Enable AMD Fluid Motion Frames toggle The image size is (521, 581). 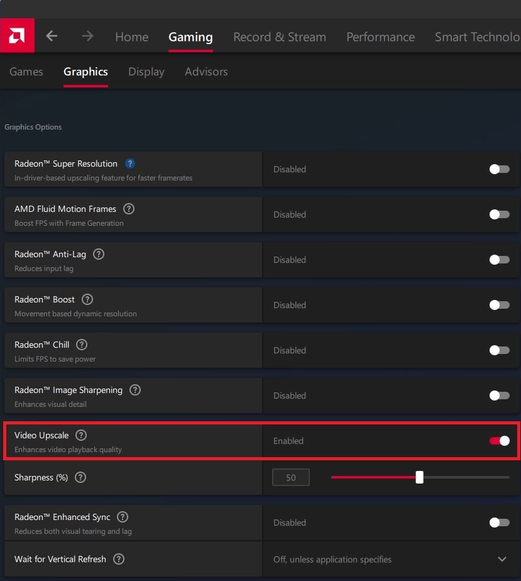(x=499, y=214)
